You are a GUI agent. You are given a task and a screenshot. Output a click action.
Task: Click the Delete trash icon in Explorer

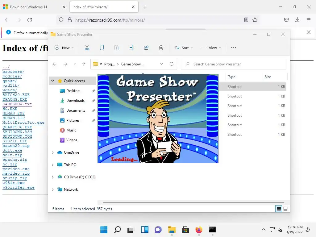tap(161, 48)
